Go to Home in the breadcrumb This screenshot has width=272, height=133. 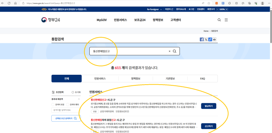coord(206,31)
